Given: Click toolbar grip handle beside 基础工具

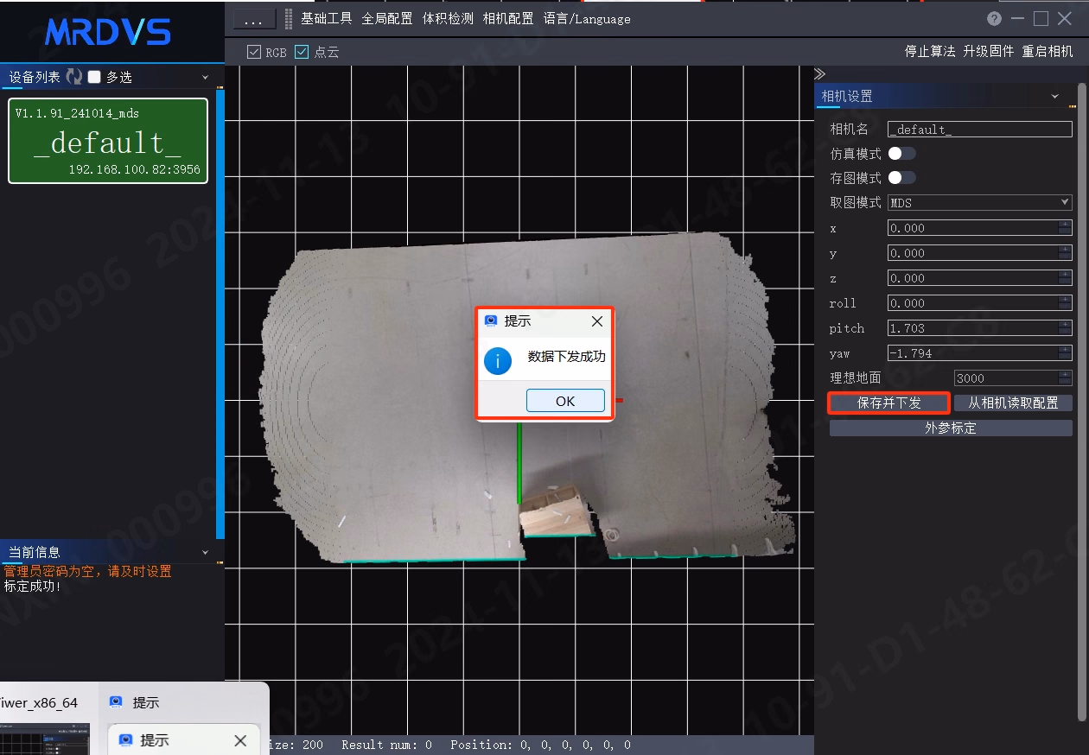Looking at the screenshot, I should point(289,19).
